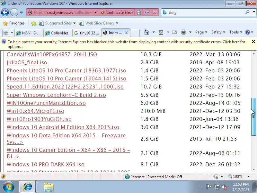Switch to the tiny10 32 Google tab
This screenshot has width=257, height=193.
coord(87,33)
